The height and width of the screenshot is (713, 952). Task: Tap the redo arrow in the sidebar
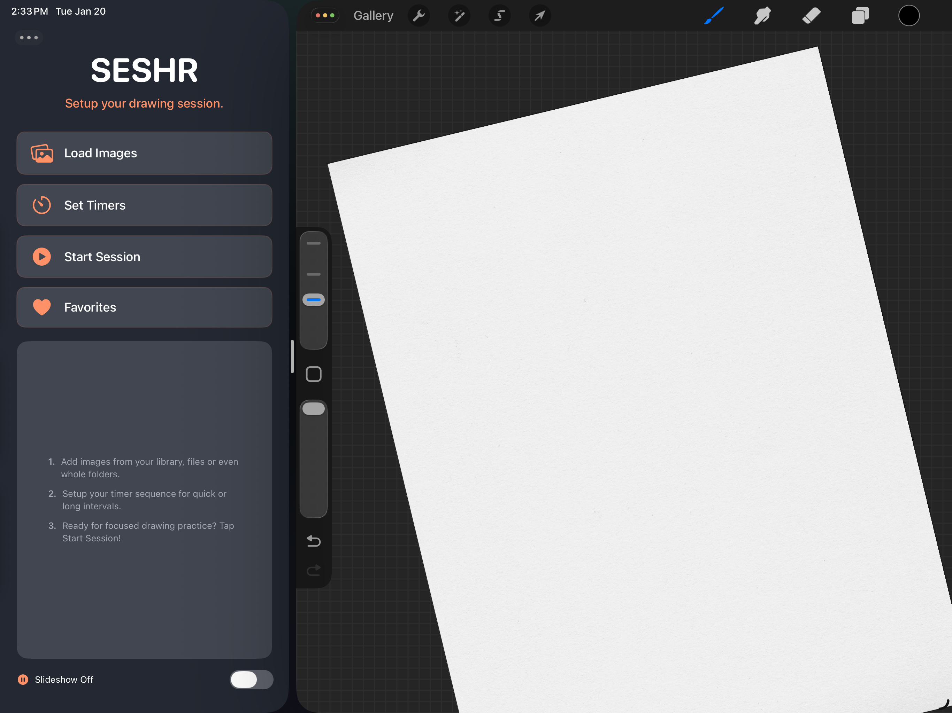click(313, 570)
